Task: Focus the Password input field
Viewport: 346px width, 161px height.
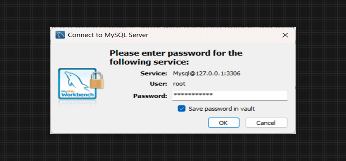Action: pyautogui.click(x=243, y=95)
